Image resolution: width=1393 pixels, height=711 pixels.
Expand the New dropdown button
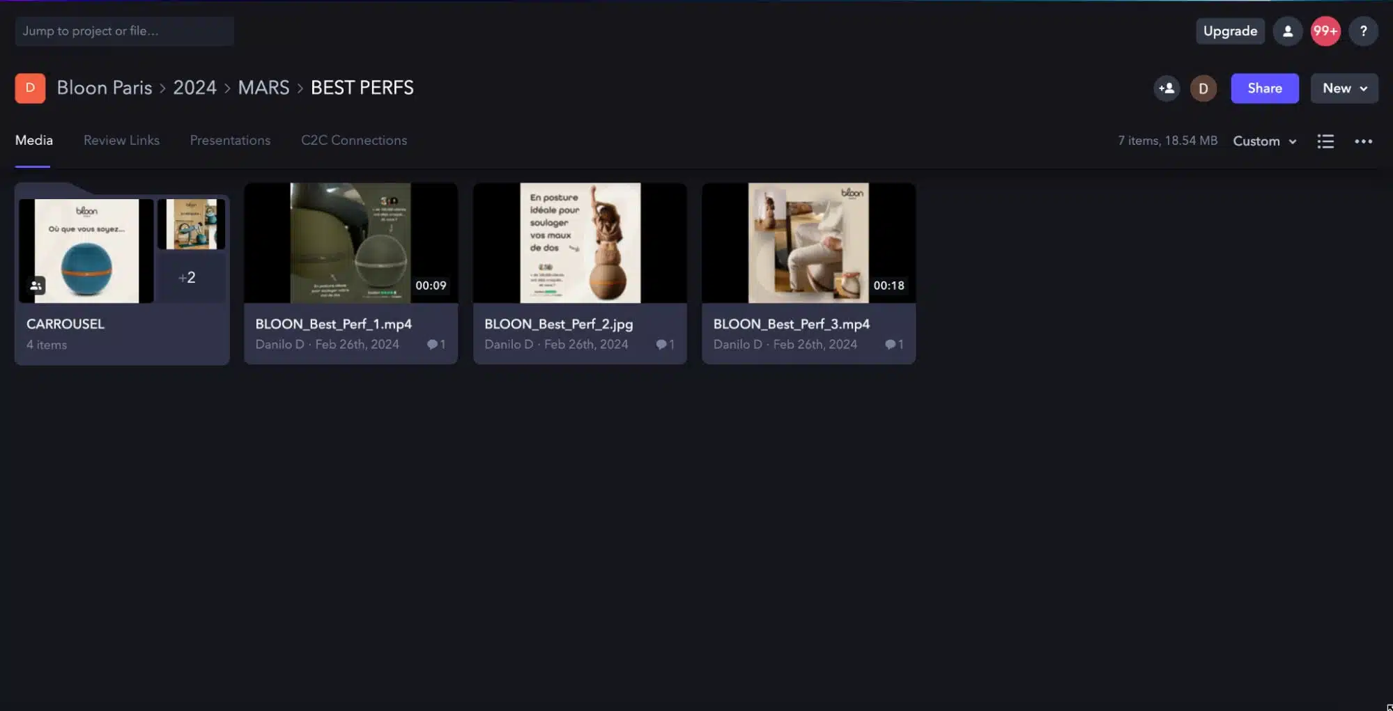(1344, 88)
